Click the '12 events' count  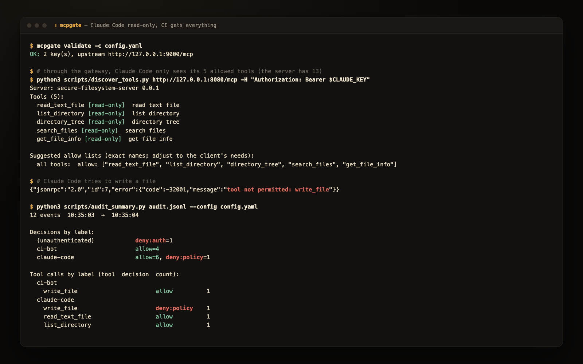tap(45, 215)
